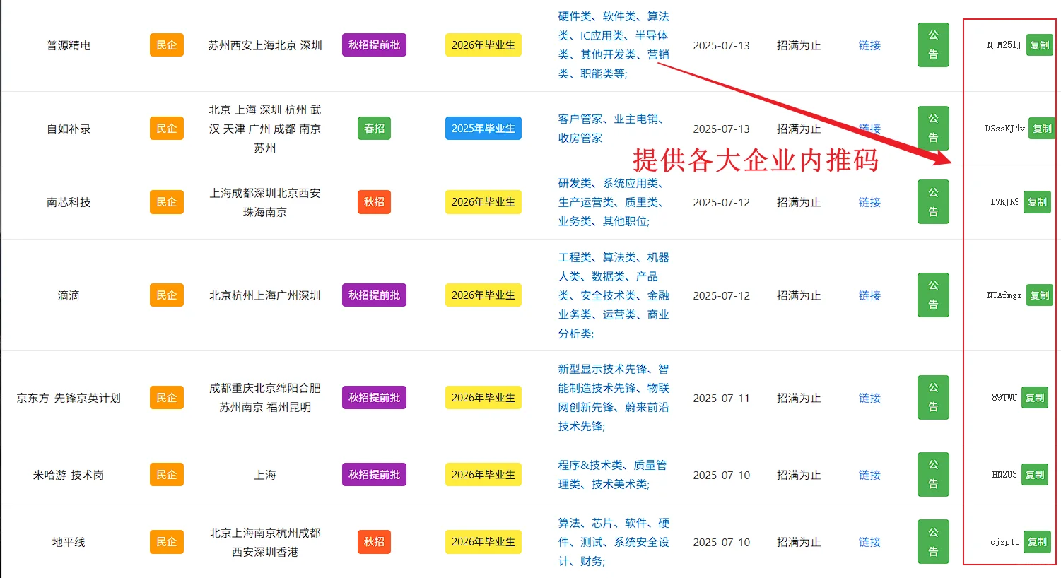Viewport: 1061px width, 578px height.
Task: Select the 秋招提前批 tag for 滴滴
Action: tap(374, 295)
